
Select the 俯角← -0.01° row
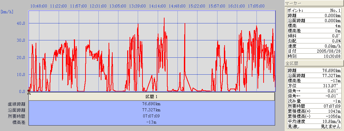tap(314, 96)
